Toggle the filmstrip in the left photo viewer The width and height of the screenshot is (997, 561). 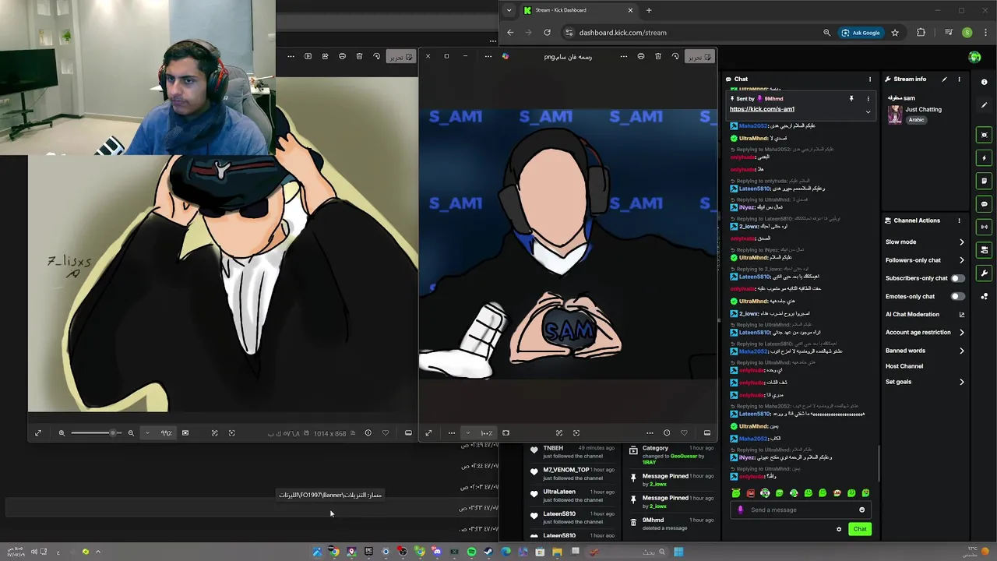coord(408,433)
